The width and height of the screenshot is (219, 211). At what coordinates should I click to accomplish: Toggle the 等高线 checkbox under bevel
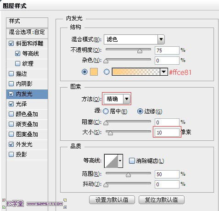pyautogui.click(x=17, y=54)
